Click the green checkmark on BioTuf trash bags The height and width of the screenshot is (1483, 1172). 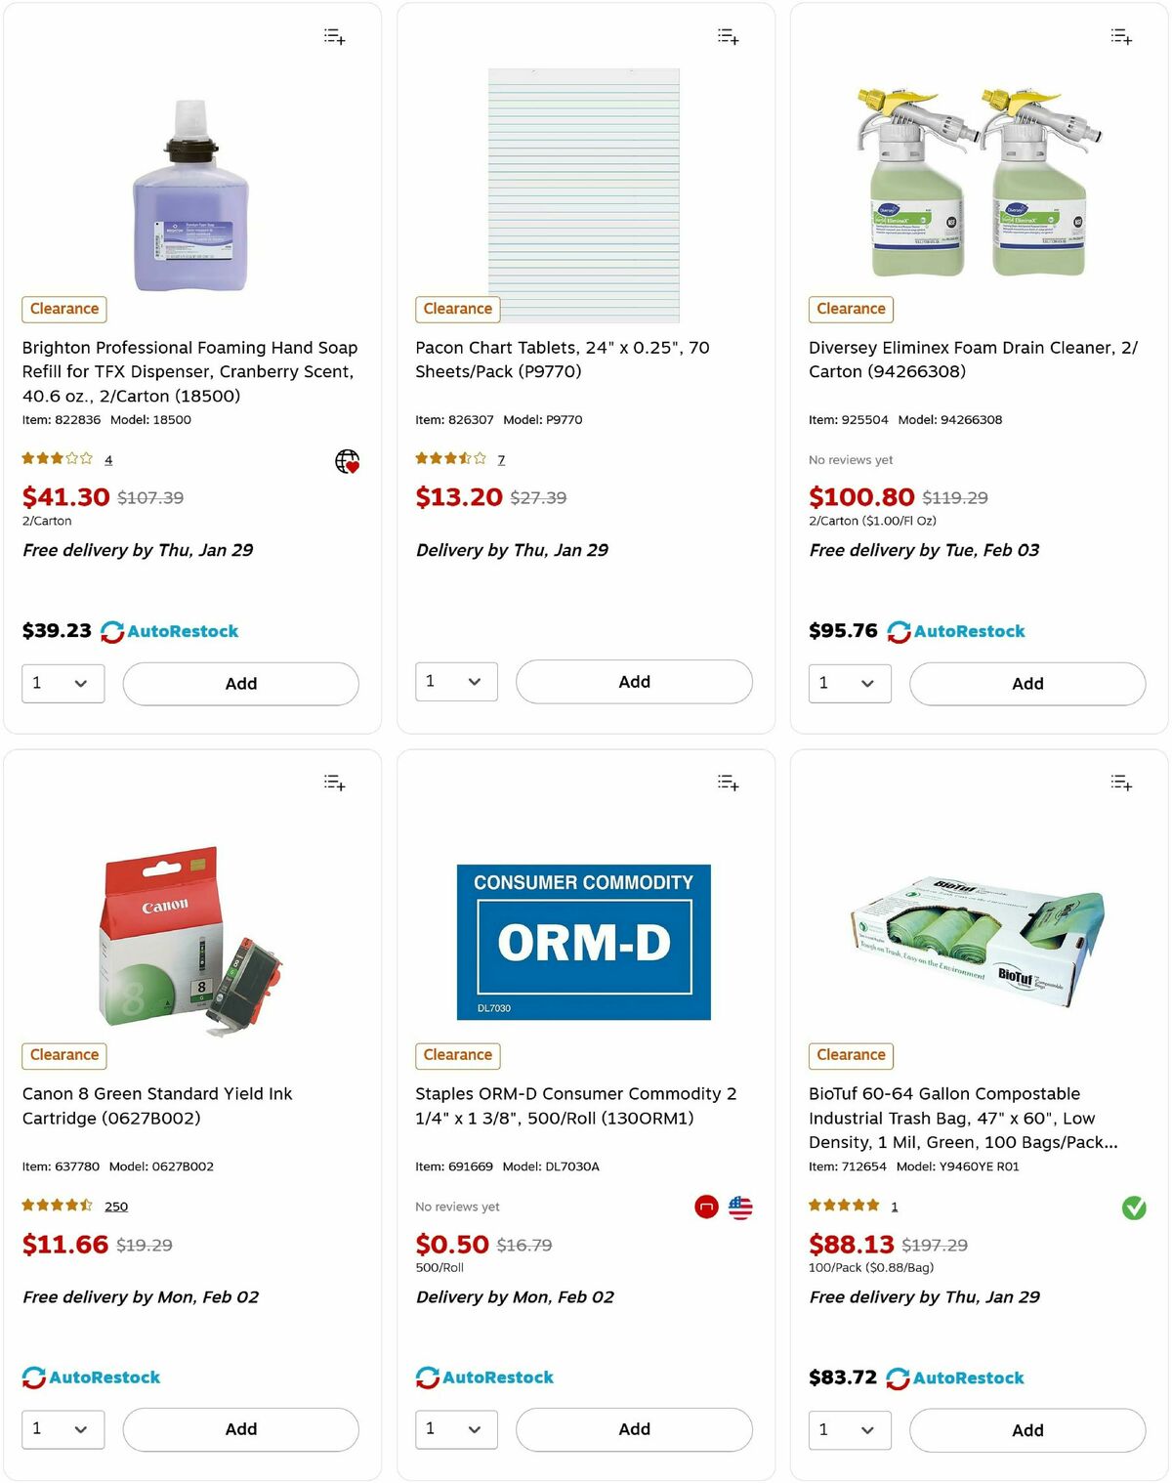coord(1134,1208)
